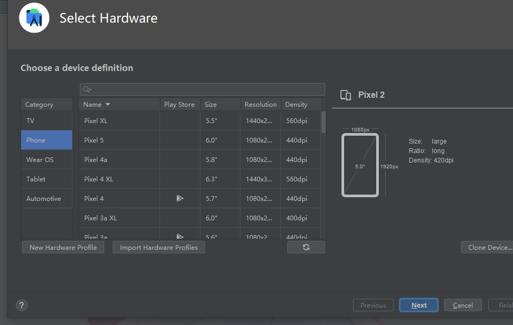Click the Play Store icon for Pixel 4
Screen dimensions: 513x325
coord(180,198)
